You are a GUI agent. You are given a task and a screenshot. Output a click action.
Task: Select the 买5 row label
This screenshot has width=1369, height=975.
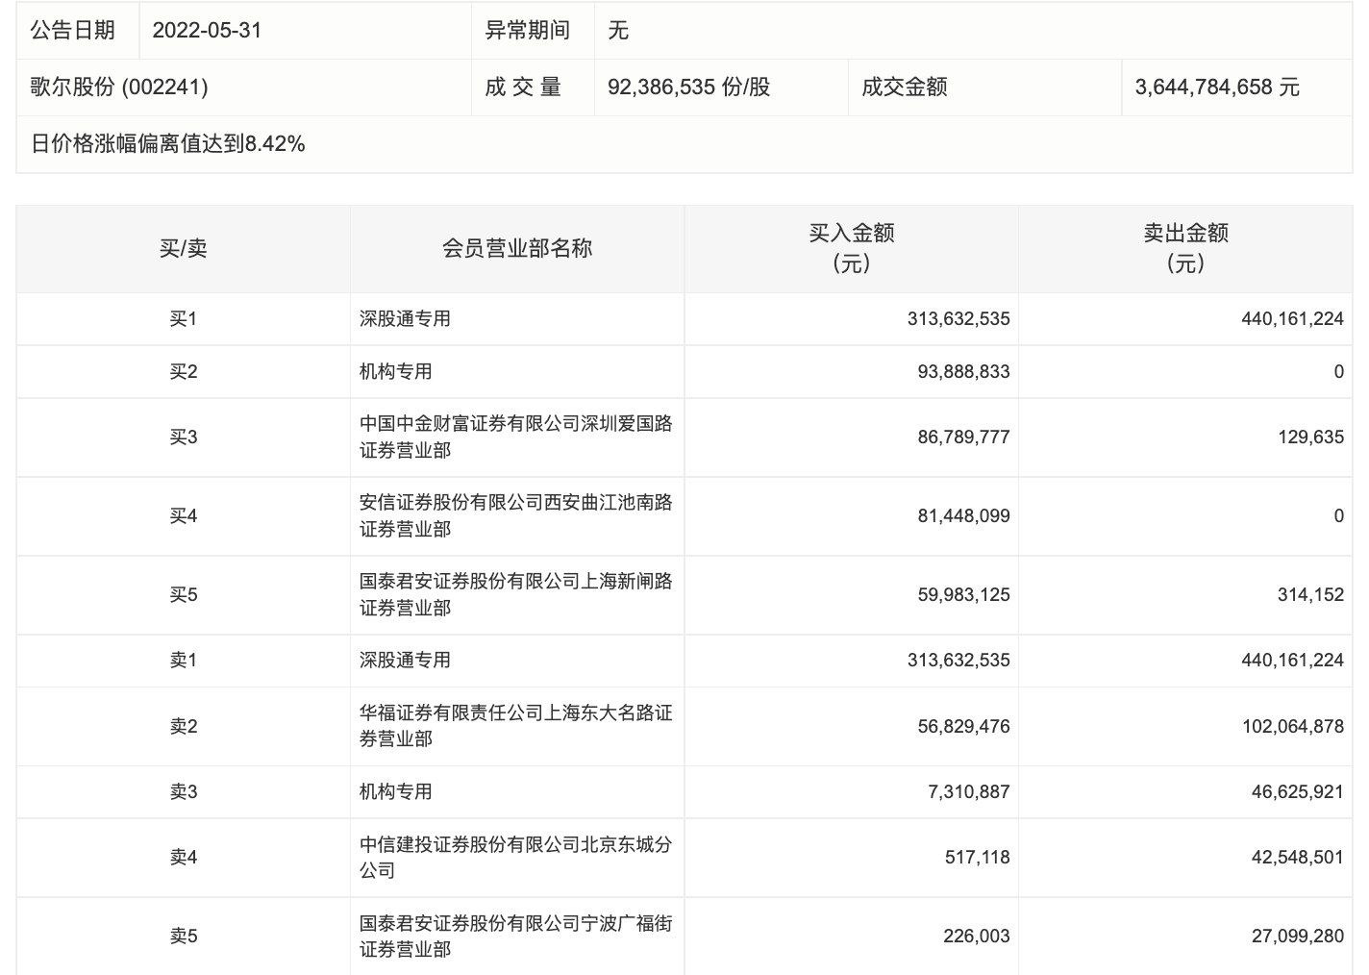(183, 594)
